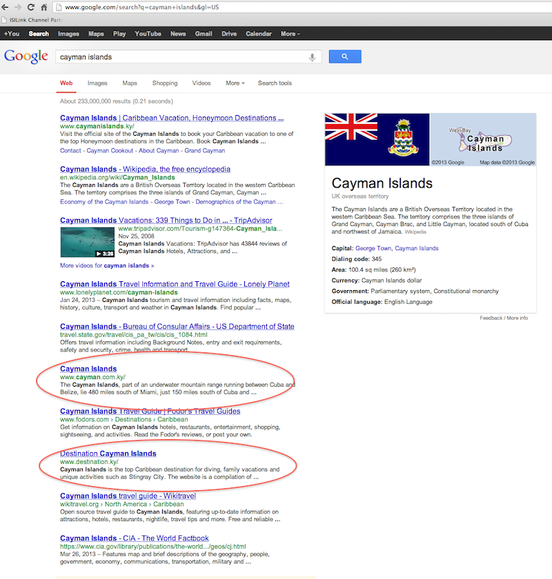Screen dimensions: 552x579
Task: Switch to the Videos results tab
Action: click(x=201, y=83)
